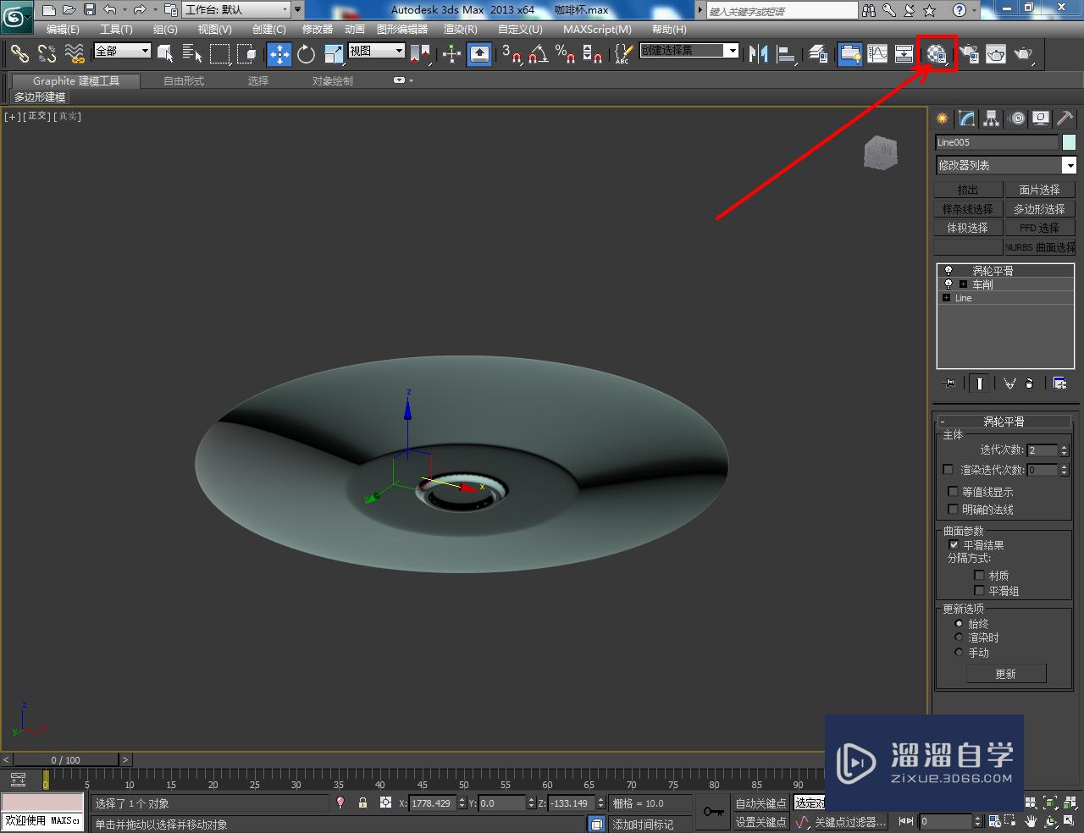Click 自动关键点 button
Image resolution: width=1084 pixels, height=833 pixels.
[760, 803]
